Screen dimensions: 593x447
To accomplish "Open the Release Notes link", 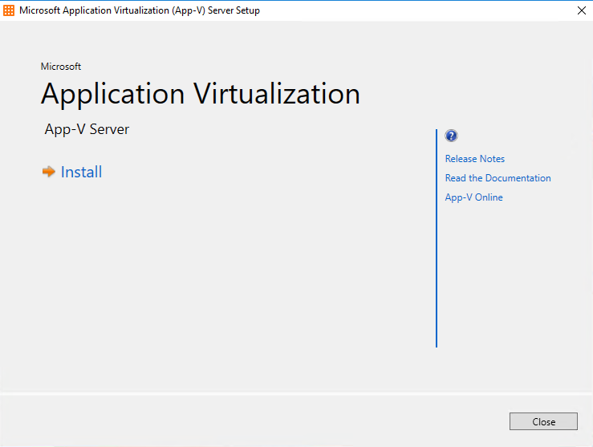I will point(475,159).
